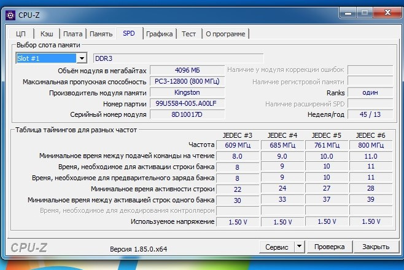Click the 27 minimum row active time cell

(x=327, y=188)
